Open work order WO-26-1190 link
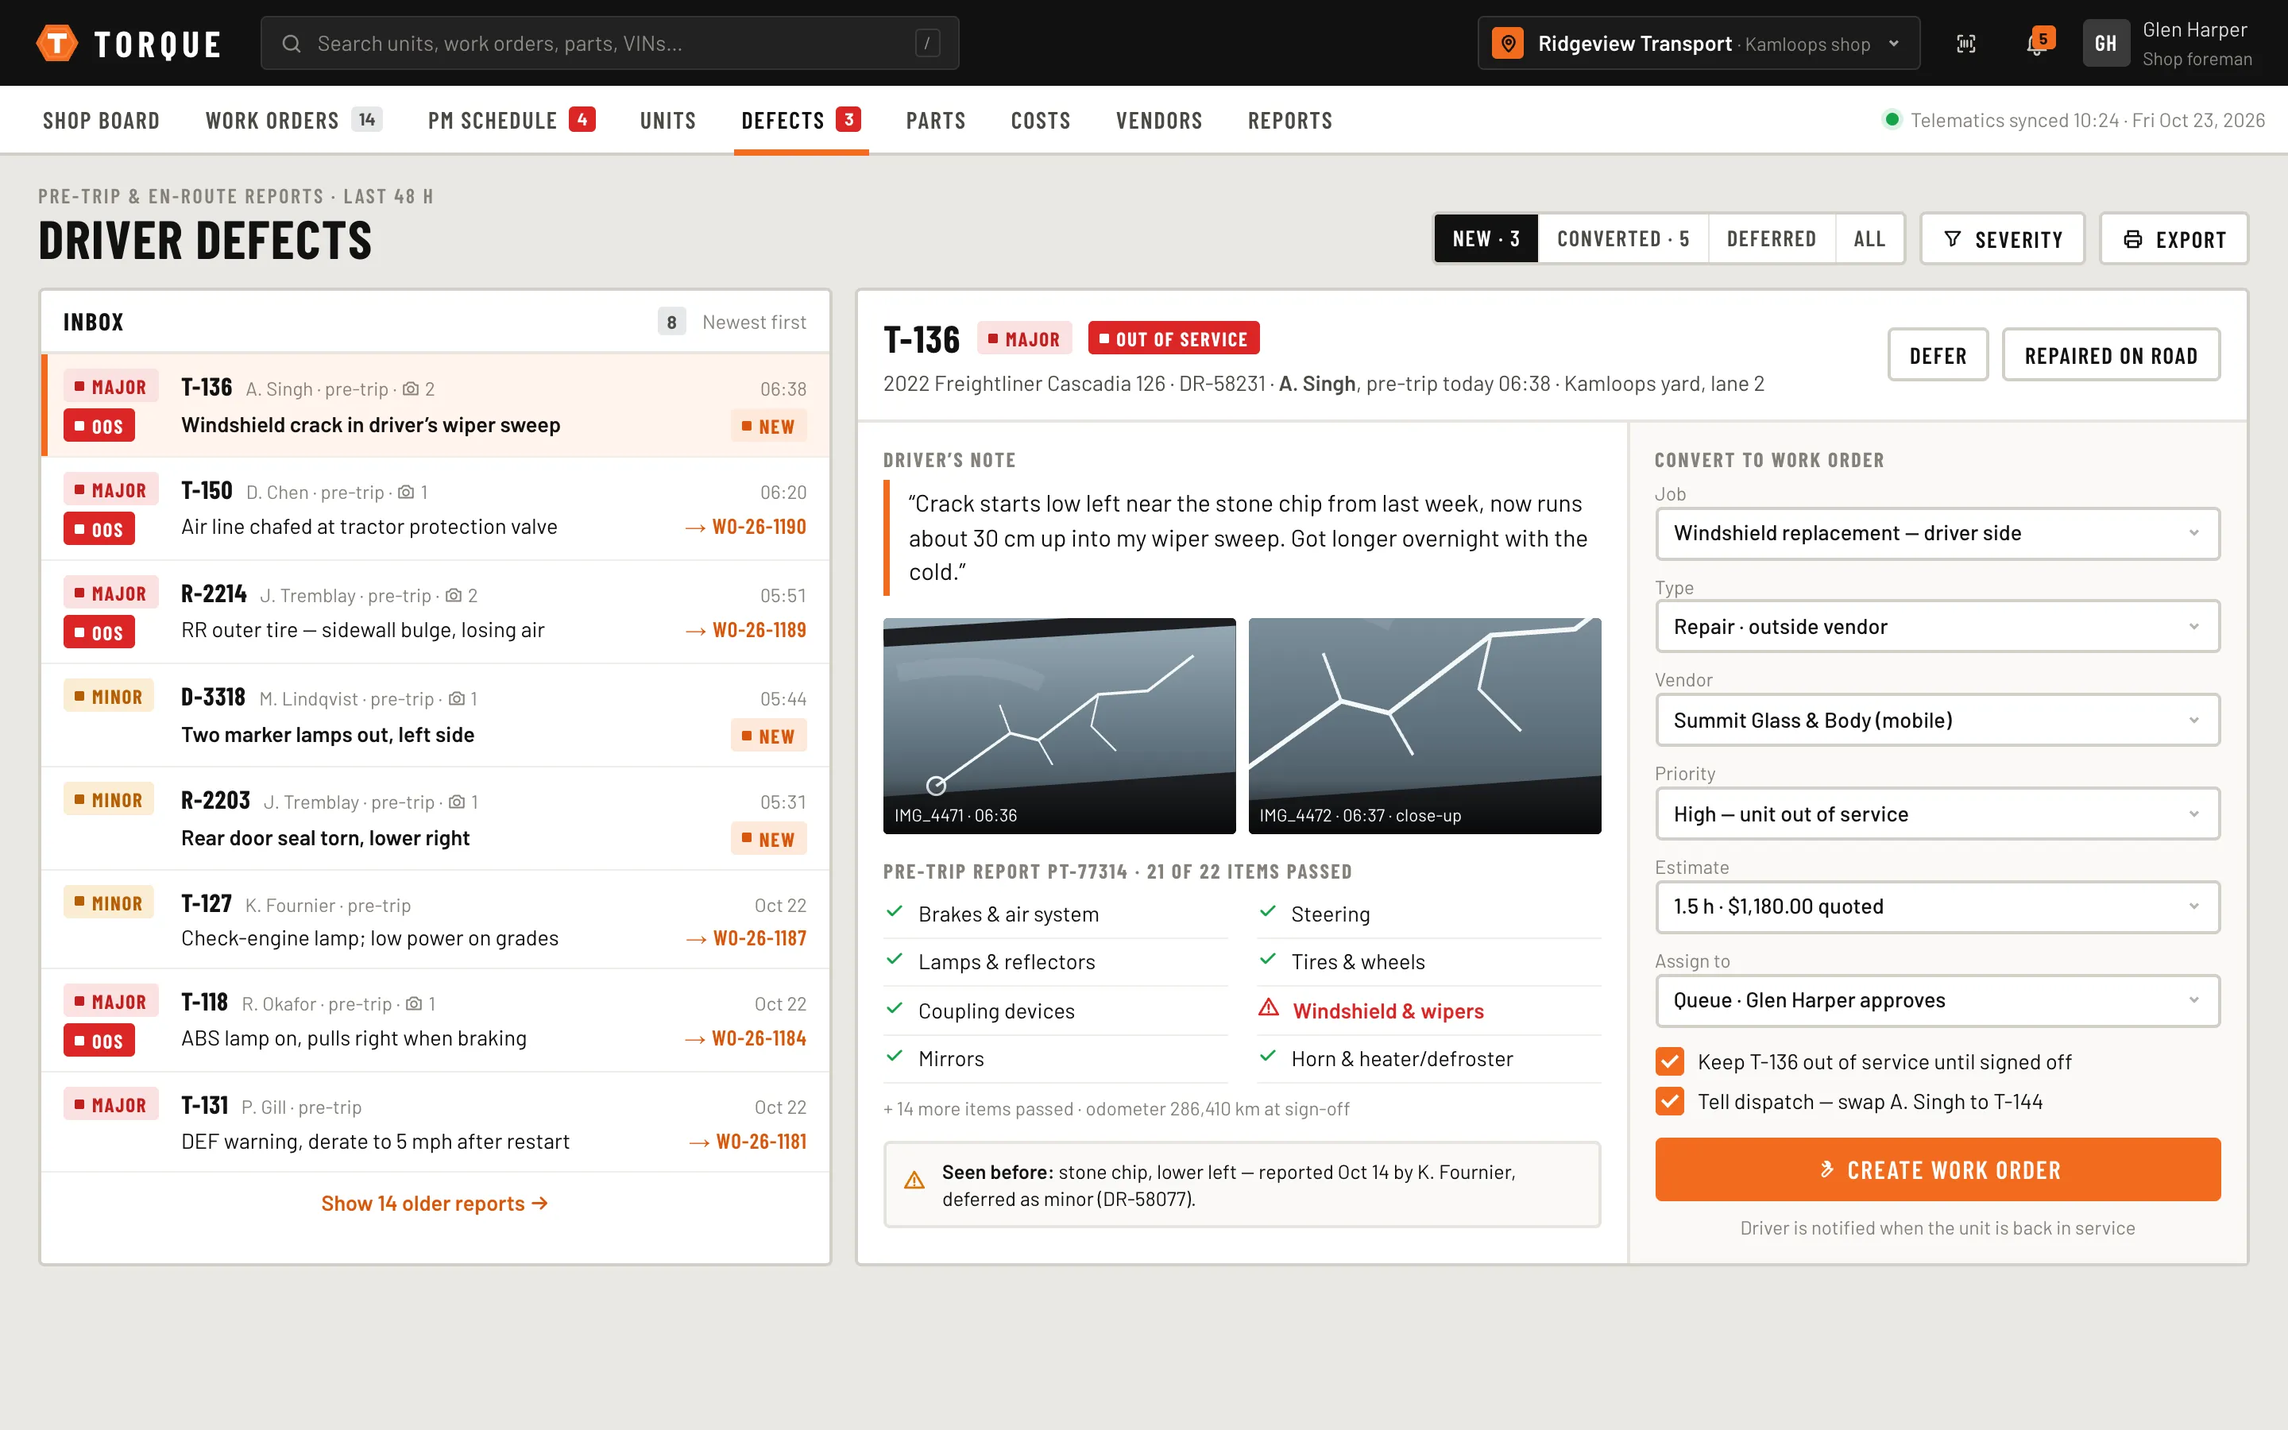 pos(745,527)
